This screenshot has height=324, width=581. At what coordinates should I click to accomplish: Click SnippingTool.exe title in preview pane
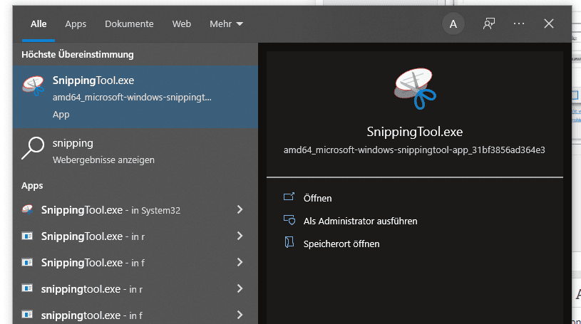coord(415,132)
